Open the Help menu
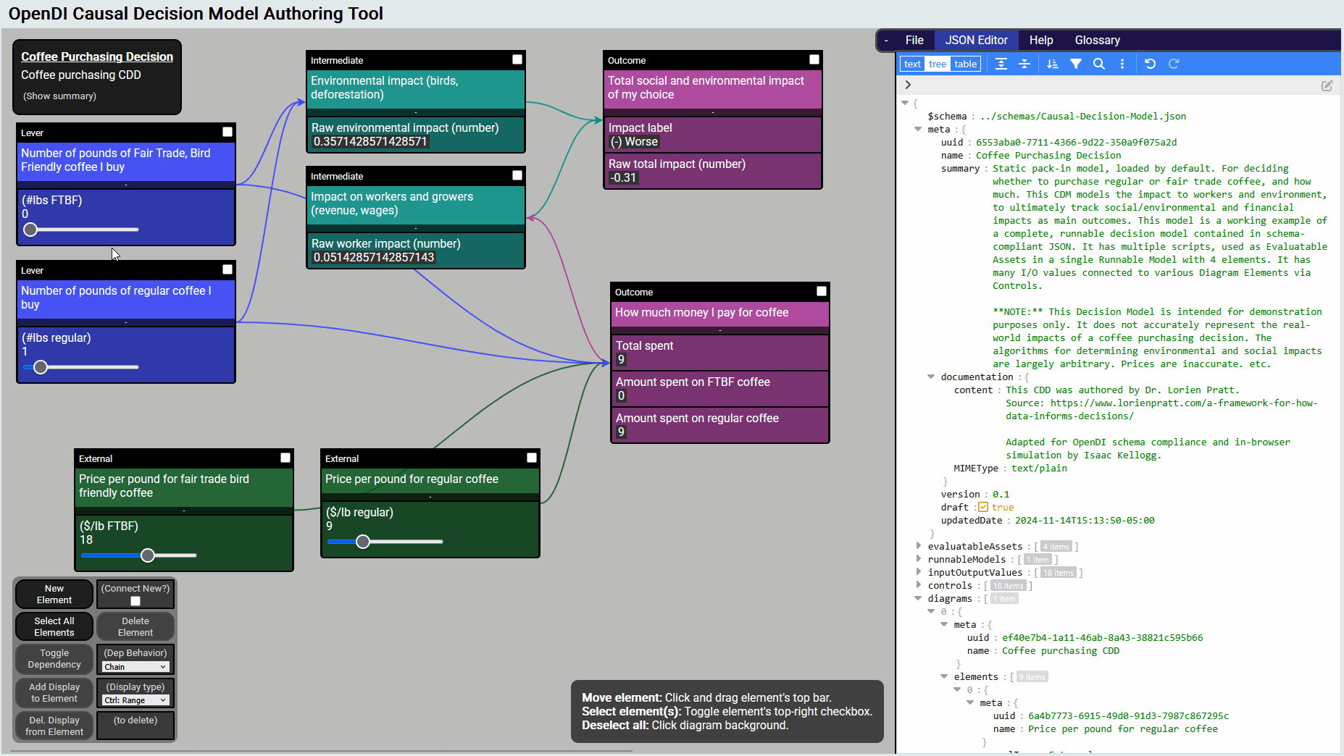Image resolution: width=1344 pixels, height=756 pixels. [1041, 41]
